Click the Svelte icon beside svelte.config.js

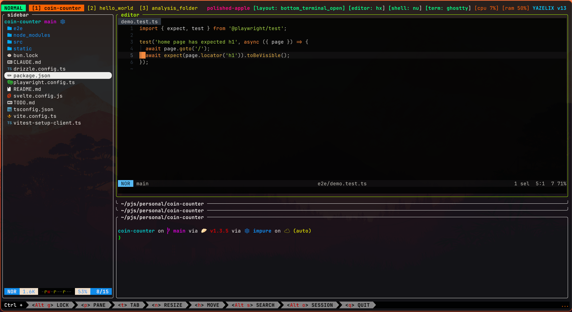pos(10,96)
